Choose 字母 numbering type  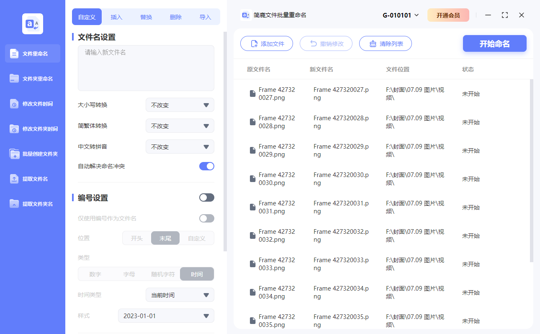click(x=129, y=274)
